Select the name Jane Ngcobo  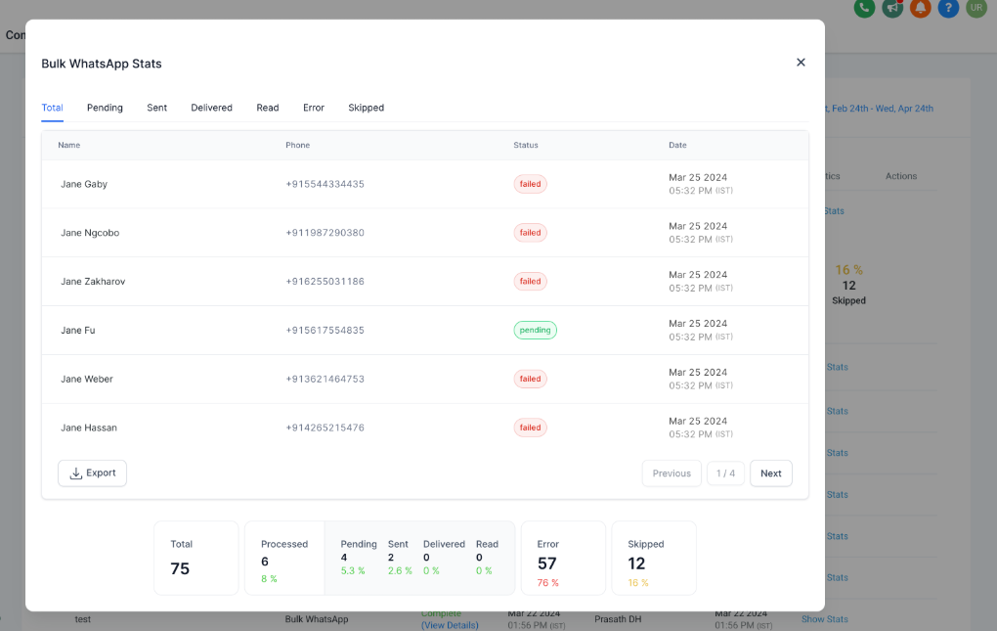pyautogui.click(x=90, y=233)
